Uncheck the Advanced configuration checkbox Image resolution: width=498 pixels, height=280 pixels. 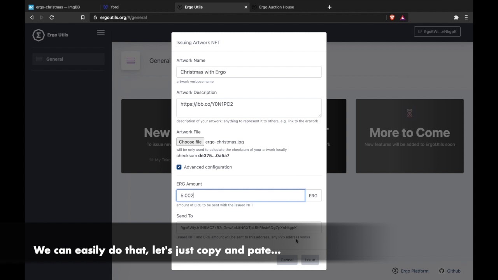coord(179,167)
